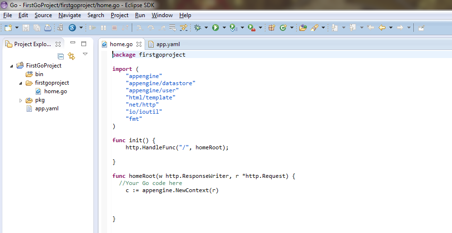Click the Debug bug icon
Viewport: 452px width, 233px height.
click(198, 28)
